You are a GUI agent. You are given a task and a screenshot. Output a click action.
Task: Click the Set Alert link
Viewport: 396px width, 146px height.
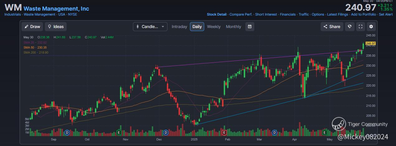point(386,14)
